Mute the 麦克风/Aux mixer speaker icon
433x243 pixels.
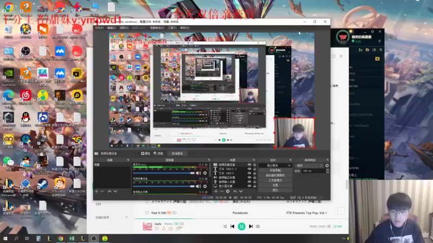pos(198,173)
